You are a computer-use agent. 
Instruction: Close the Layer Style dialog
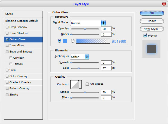pyautogui.click(x=164, y=4)
